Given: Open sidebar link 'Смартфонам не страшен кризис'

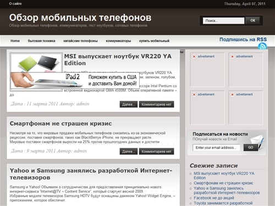Looking at the screenshot, I should click(x=223, y=183).
